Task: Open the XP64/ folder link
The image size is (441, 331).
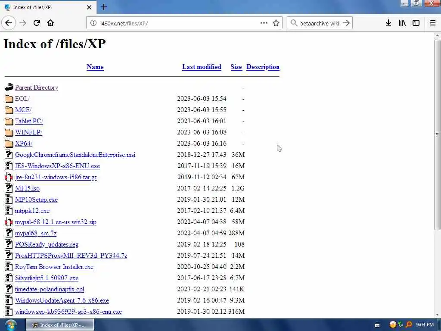Action: pyautogui.click(x=24, y=144)
